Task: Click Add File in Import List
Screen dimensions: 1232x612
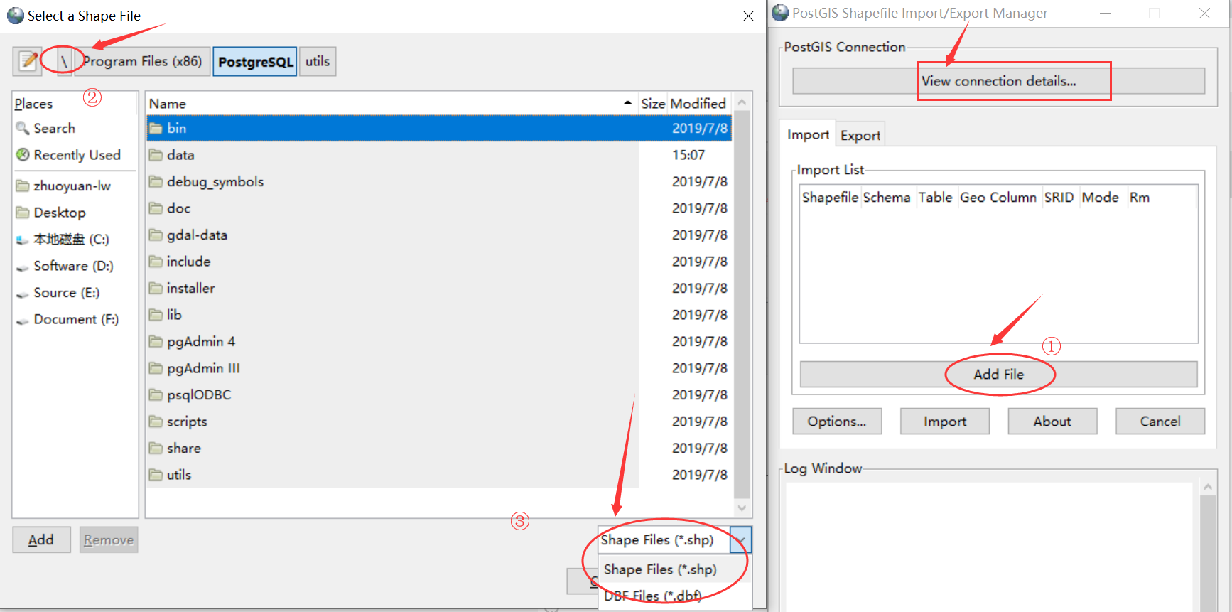Action: pyautogui.click(x=998, y=375)
